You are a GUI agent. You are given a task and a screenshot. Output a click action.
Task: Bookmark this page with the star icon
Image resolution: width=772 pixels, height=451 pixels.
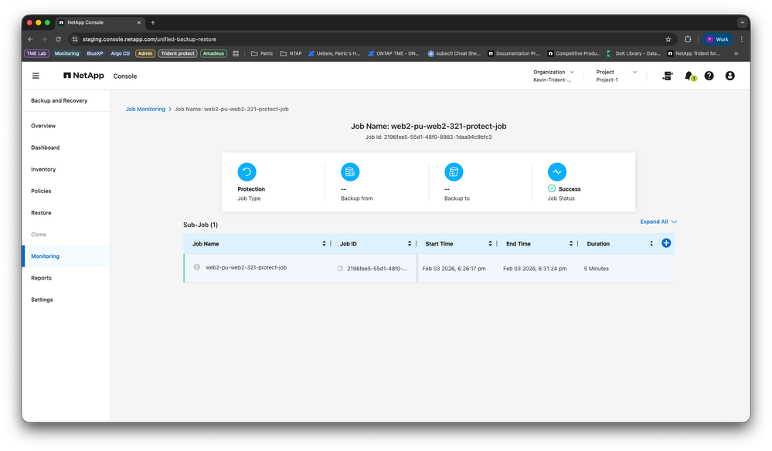tap(668, 39)
